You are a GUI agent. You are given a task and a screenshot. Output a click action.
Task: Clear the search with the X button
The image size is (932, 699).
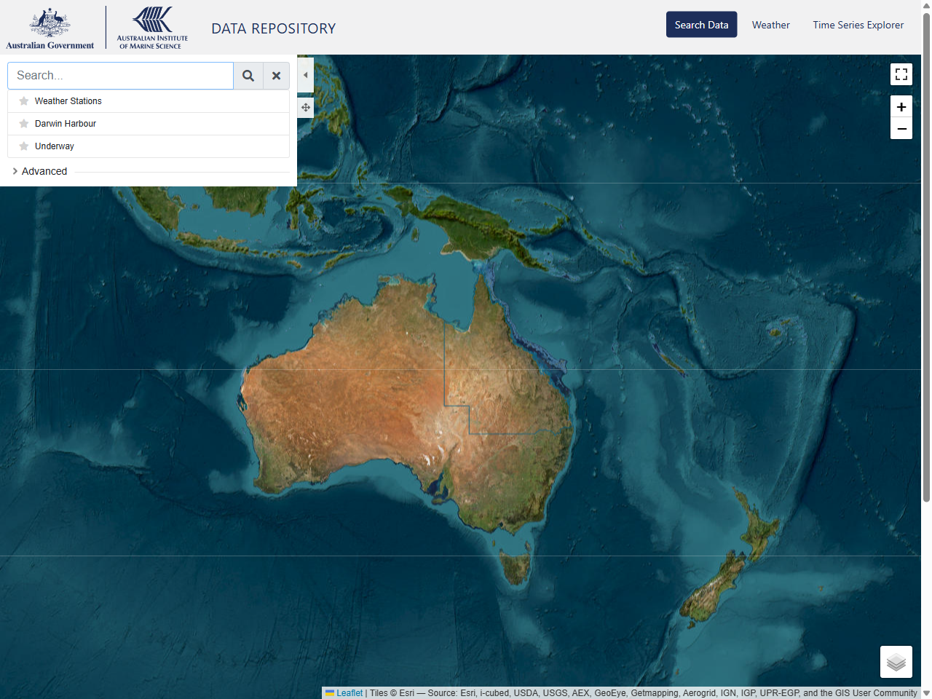[277, 76]
